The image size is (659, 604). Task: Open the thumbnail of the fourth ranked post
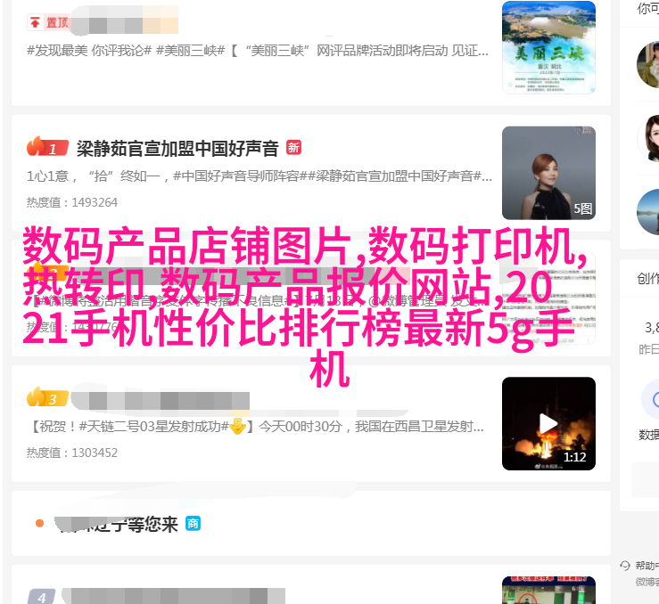pos(548,590)
